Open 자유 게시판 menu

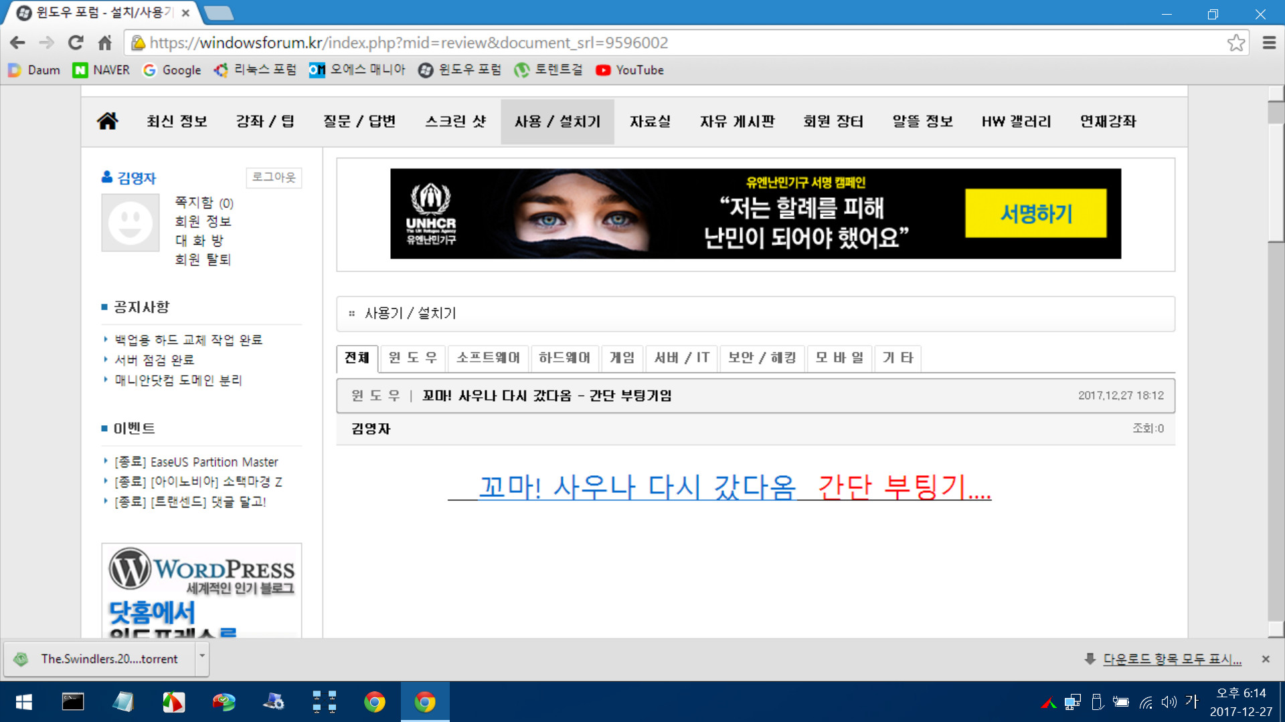click(x=737, y=122)
